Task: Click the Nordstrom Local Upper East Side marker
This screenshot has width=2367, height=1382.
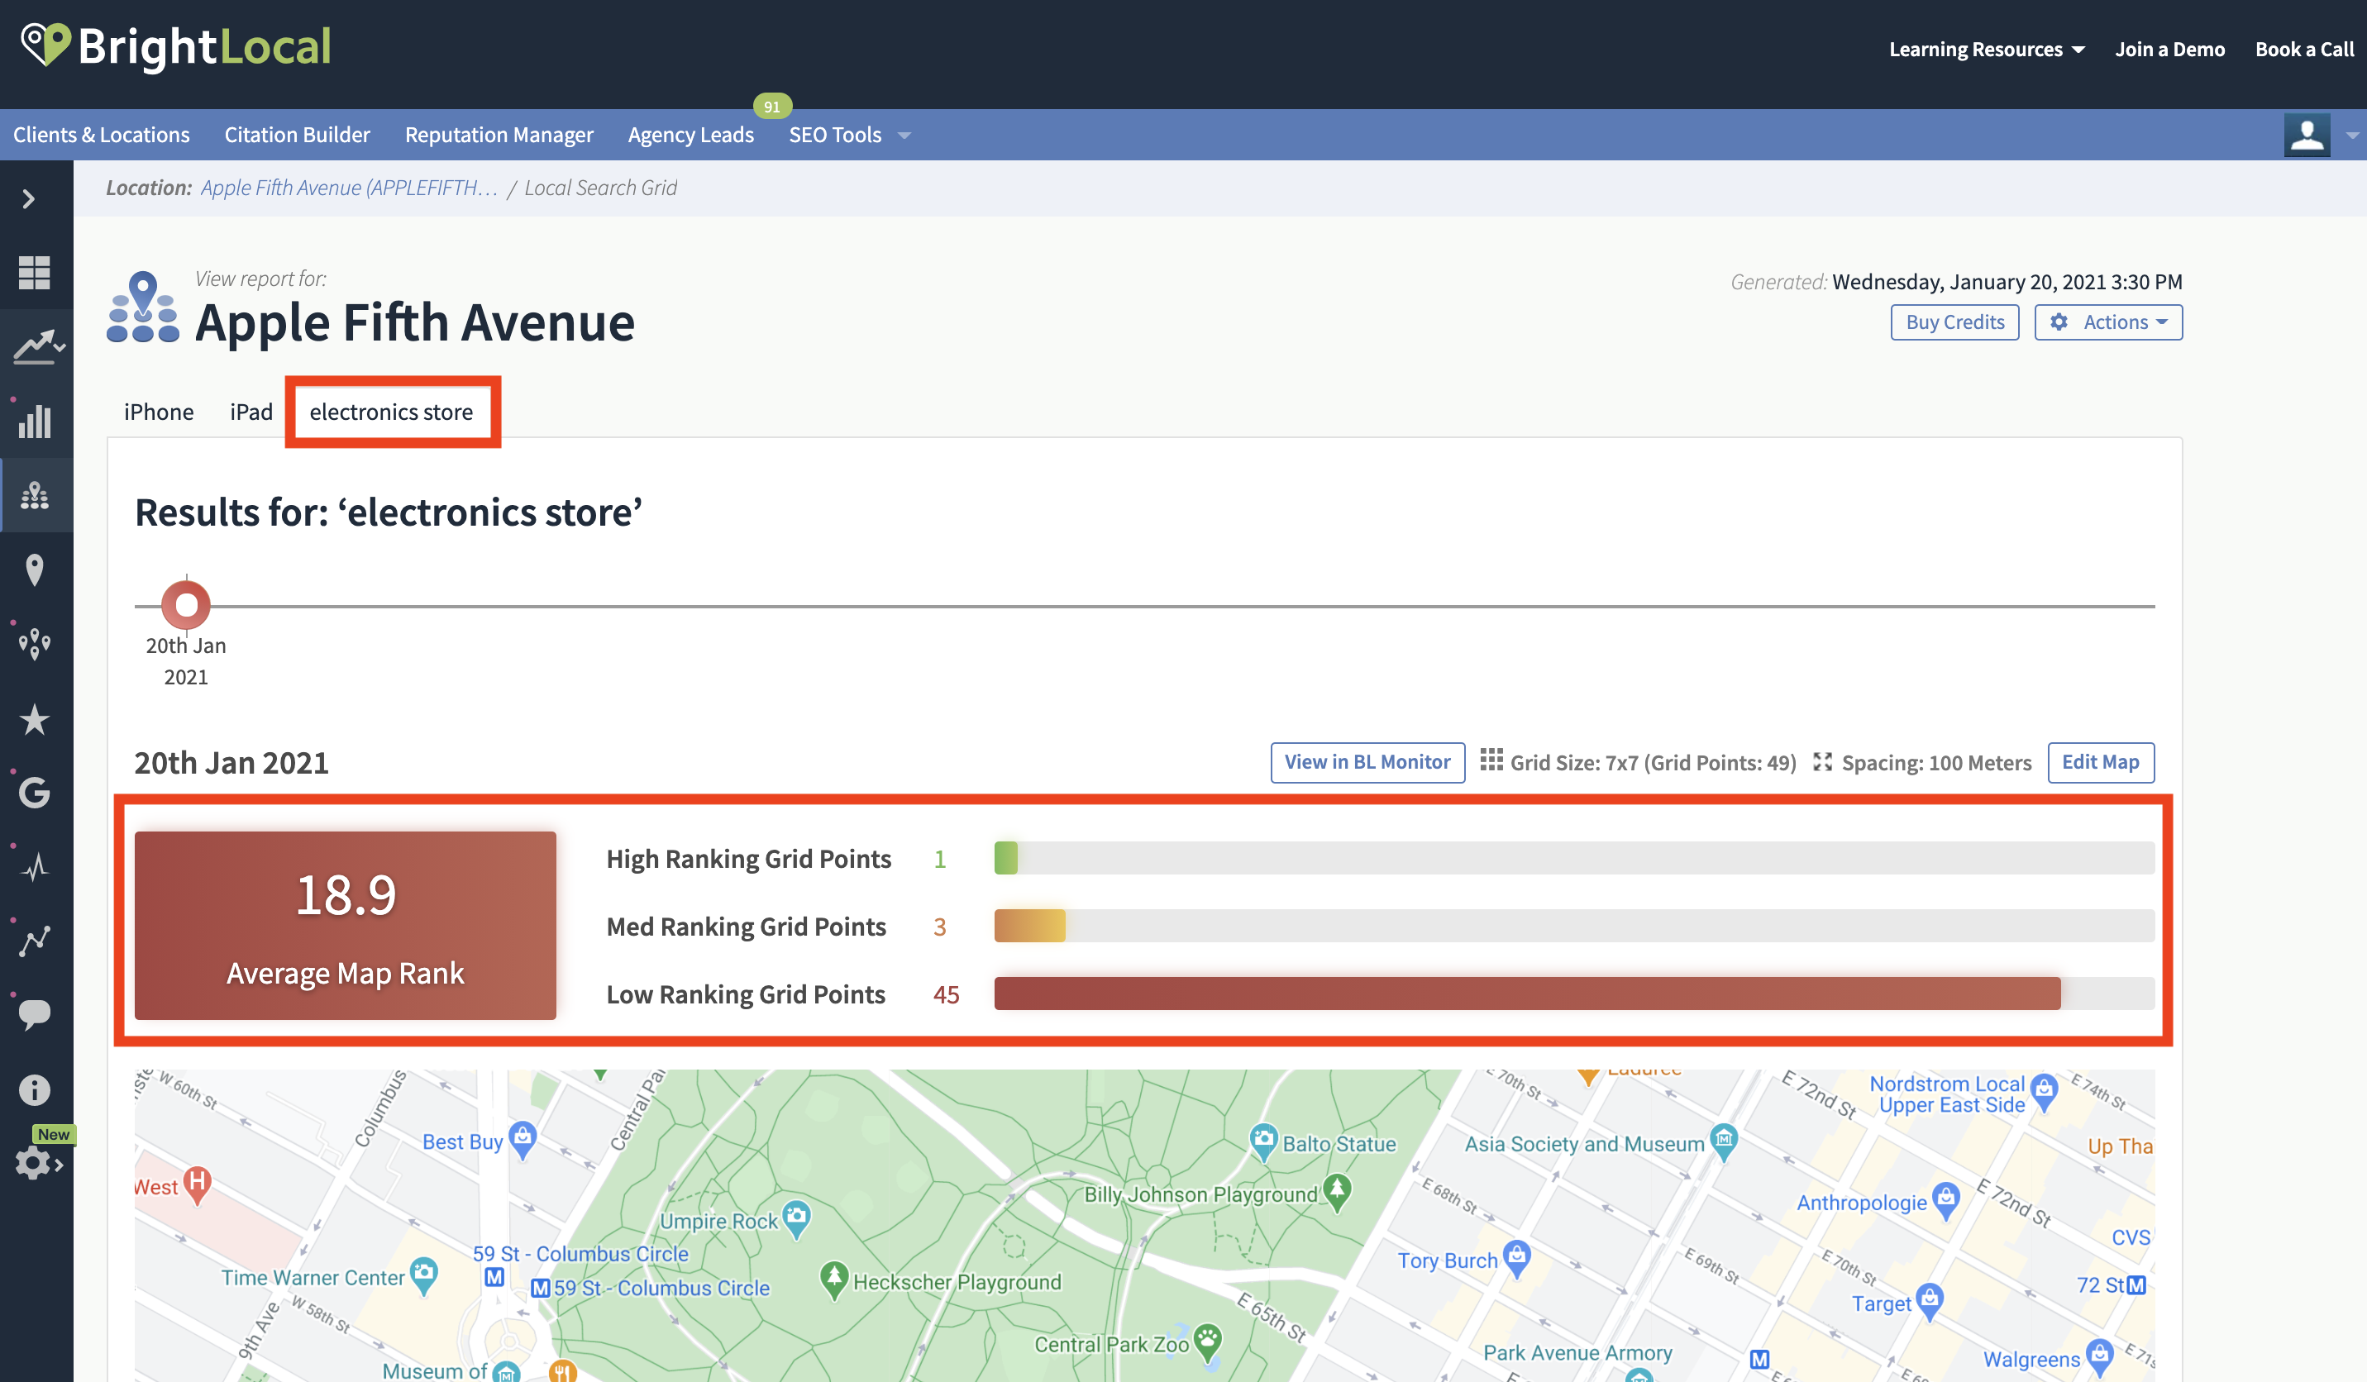Action: point(2043,1092)
